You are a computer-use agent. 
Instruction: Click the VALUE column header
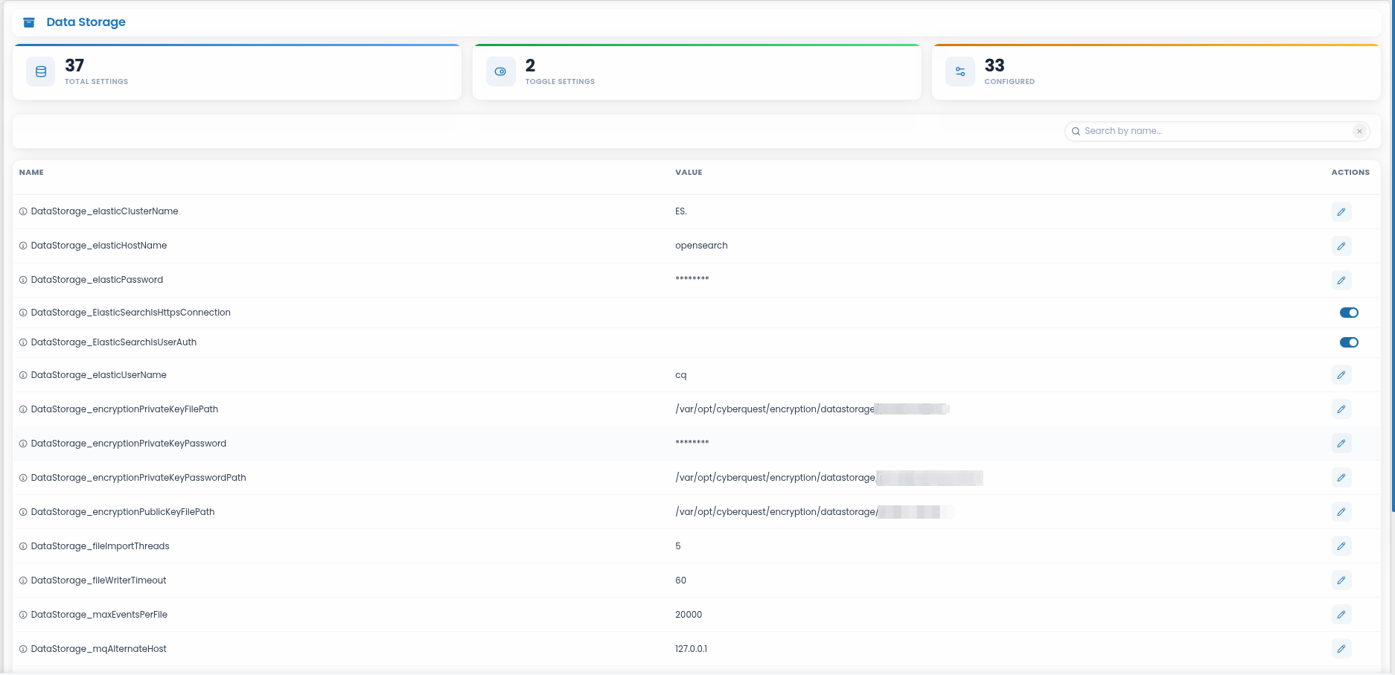tap(689, 172)
